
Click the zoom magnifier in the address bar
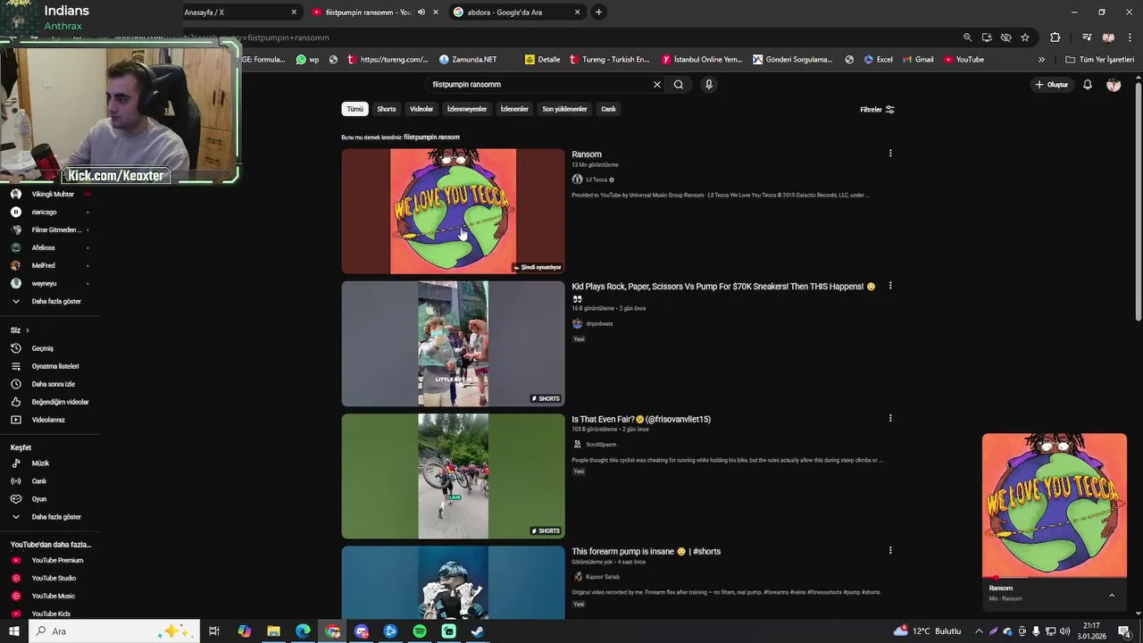(967, 38)
